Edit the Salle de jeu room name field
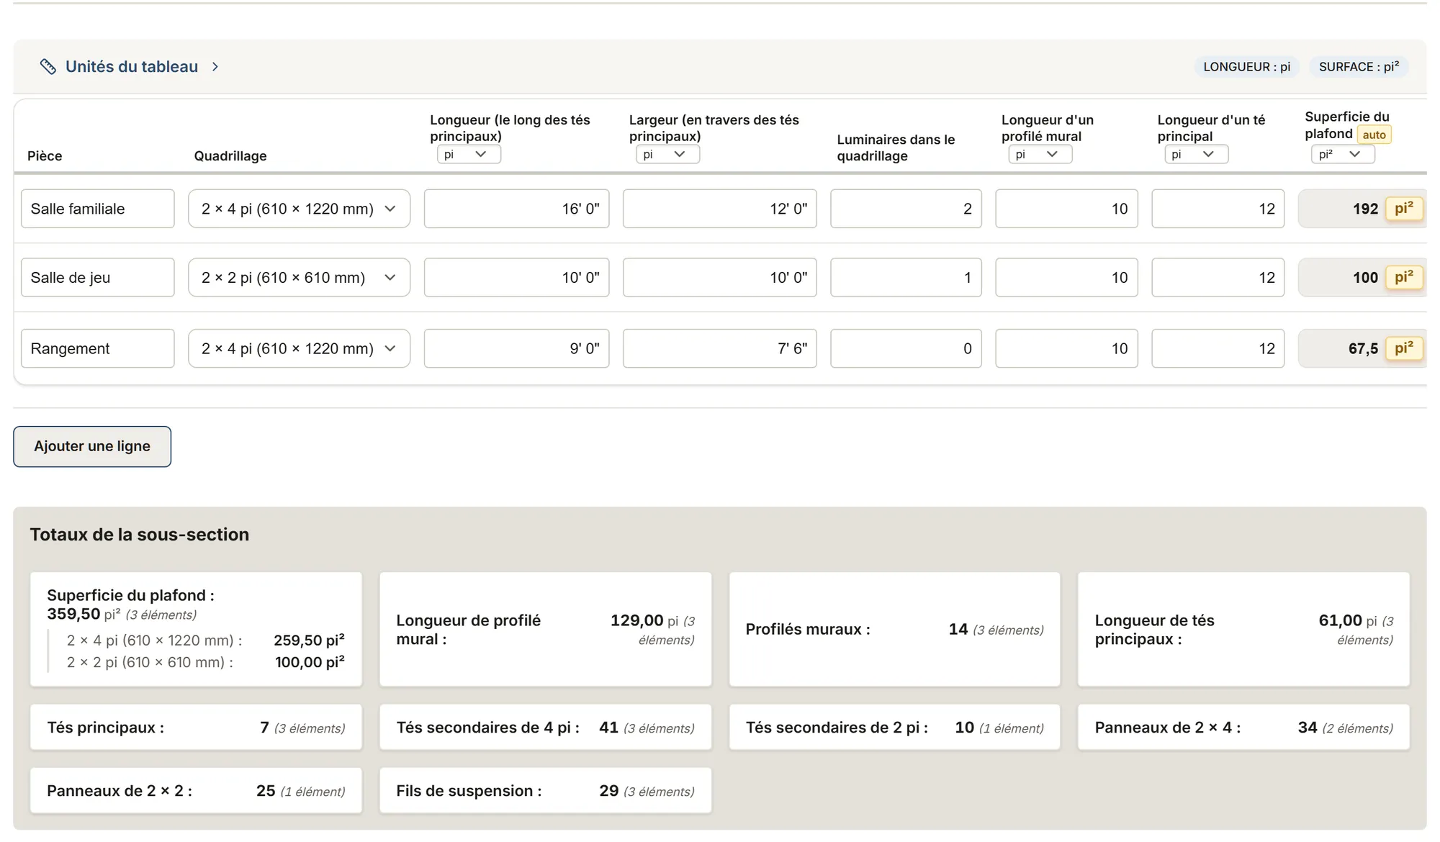The height and width of the screenshot is (842, 1440). click(x=98, y=278)
